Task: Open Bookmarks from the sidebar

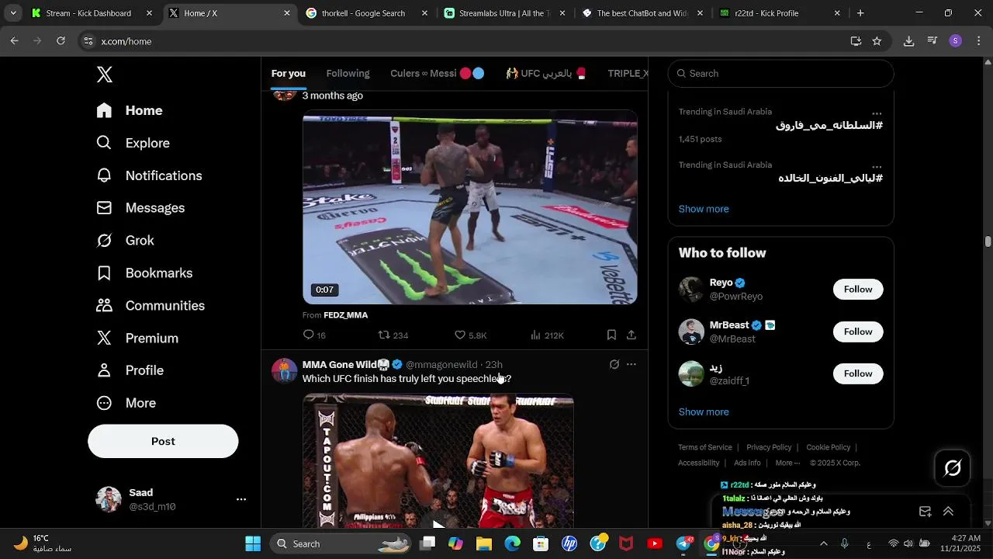Action: [144, 273]
